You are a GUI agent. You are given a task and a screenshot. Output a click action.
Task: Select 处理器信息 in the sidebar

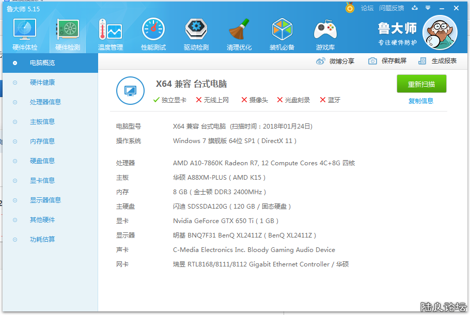click(x=45, y=102)
